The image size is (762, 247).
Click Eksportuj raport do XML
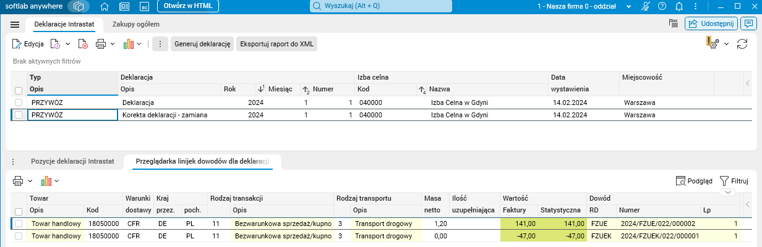tap(277, 44)
